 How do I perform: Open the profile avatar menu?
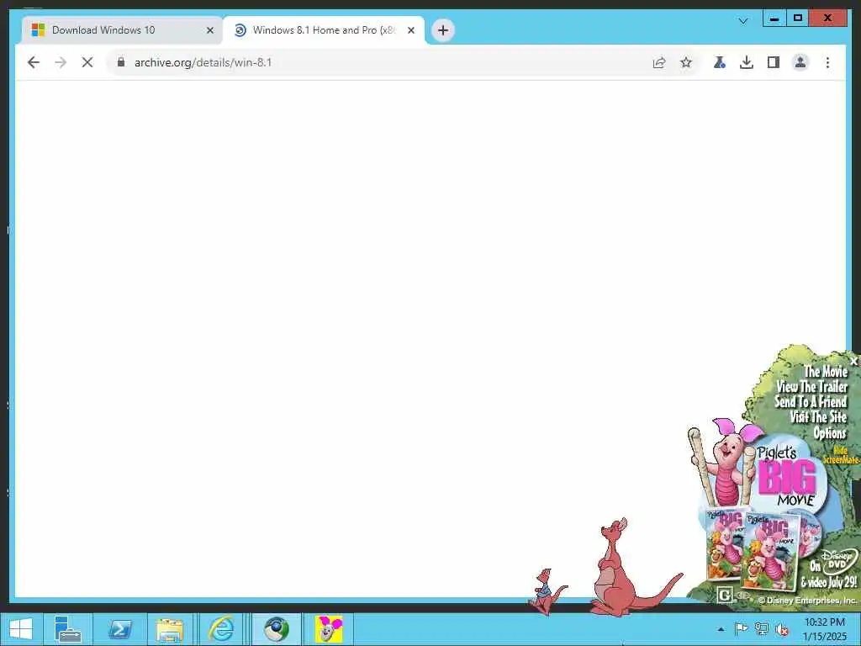point(800,62)
